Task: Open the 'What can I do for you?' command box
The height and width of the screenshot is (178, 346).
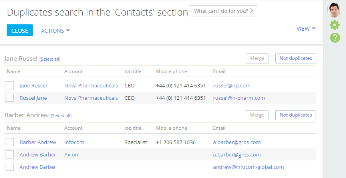Action: (223, 11)
